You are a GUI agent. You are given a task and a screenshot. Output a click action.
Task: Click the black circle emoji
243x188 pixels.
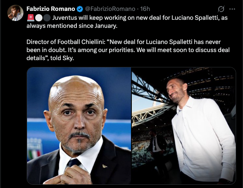[46, 18]
